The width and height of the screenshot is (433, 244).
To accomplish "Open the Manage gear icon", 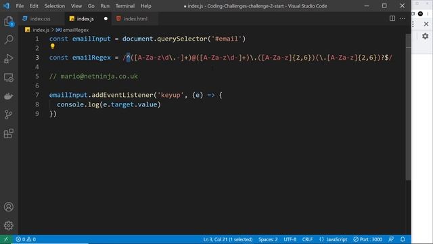I will click(9, 226).
